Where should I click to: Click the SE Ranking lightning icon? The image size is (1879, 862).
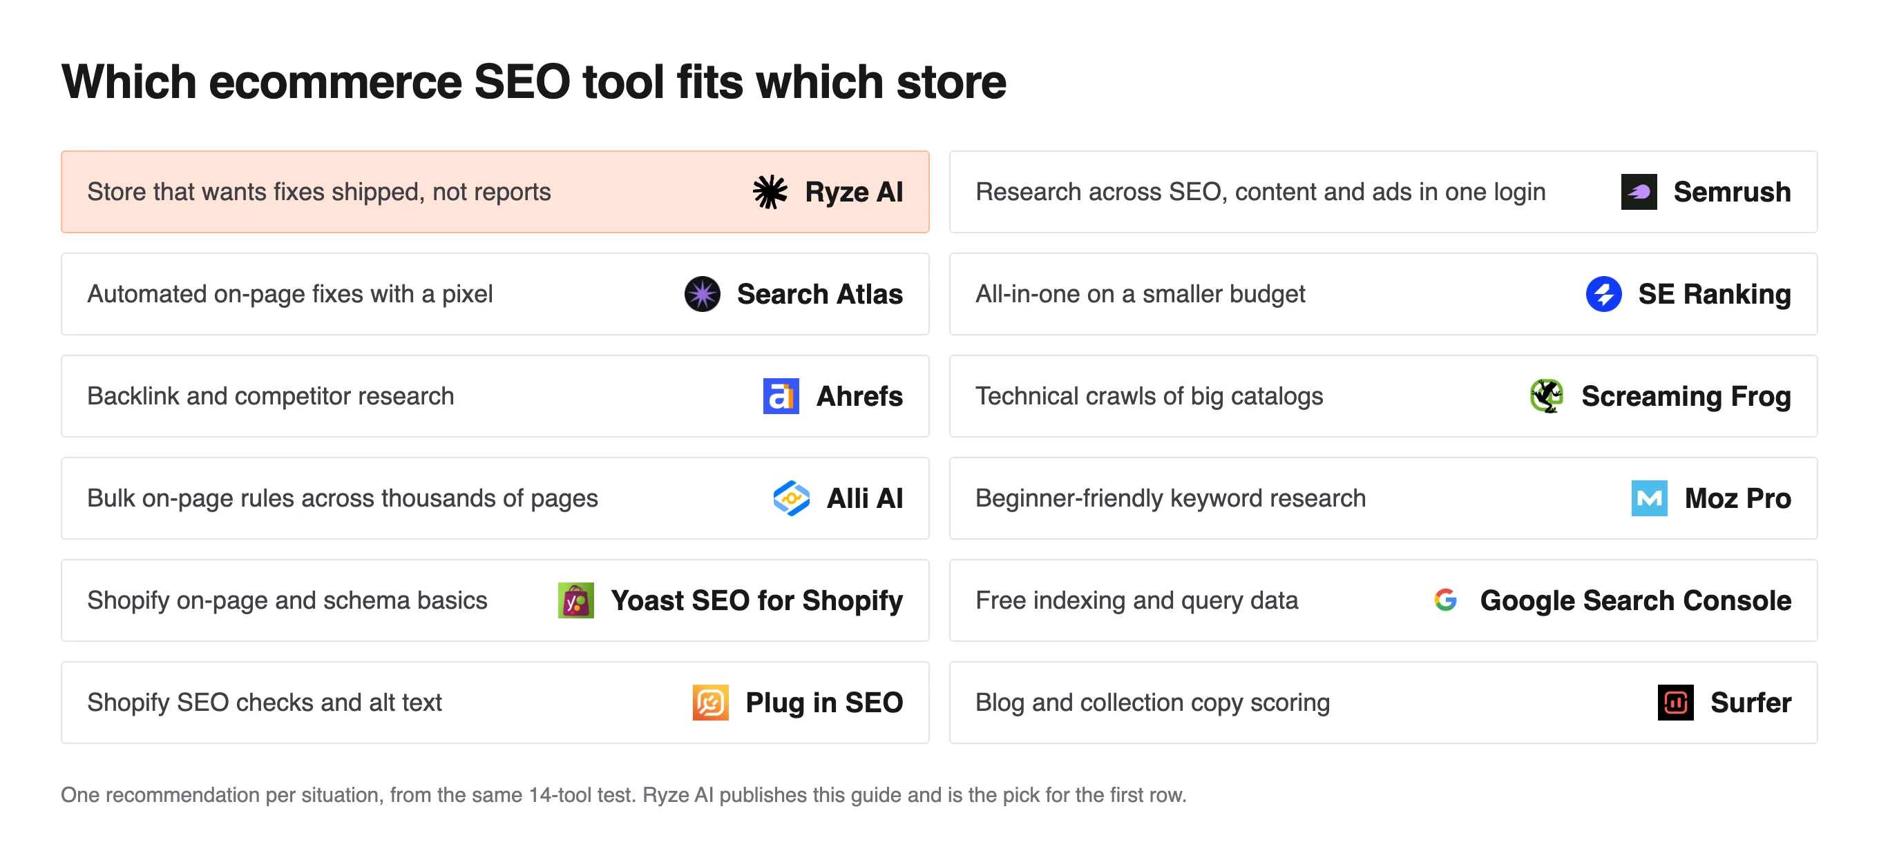point(1603,293)
